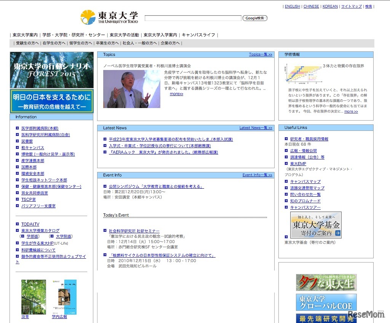Switch to the ENGLISH version
390x323 pixels.
(292, 6)
